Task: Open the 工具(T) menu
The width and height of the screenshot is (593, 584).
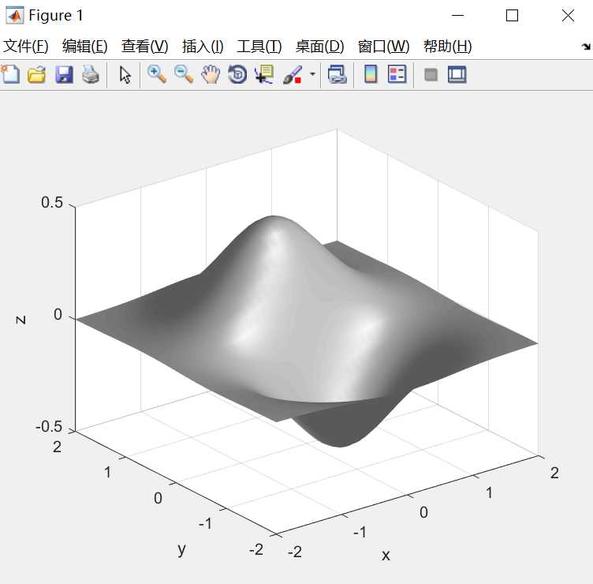Action: pyautogui.click(x=259, y=47)
